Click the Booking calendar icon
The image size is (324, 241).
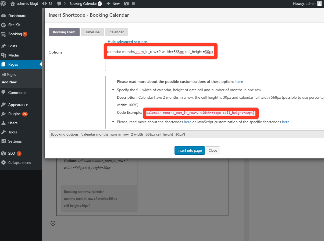tap(3, 34)
